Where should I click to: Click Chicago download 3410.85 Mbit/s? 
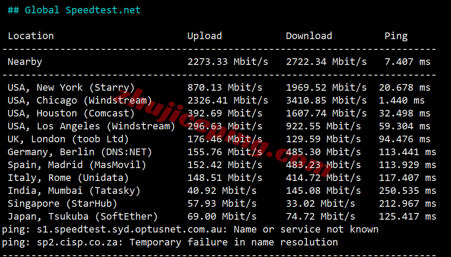point(327,100)
